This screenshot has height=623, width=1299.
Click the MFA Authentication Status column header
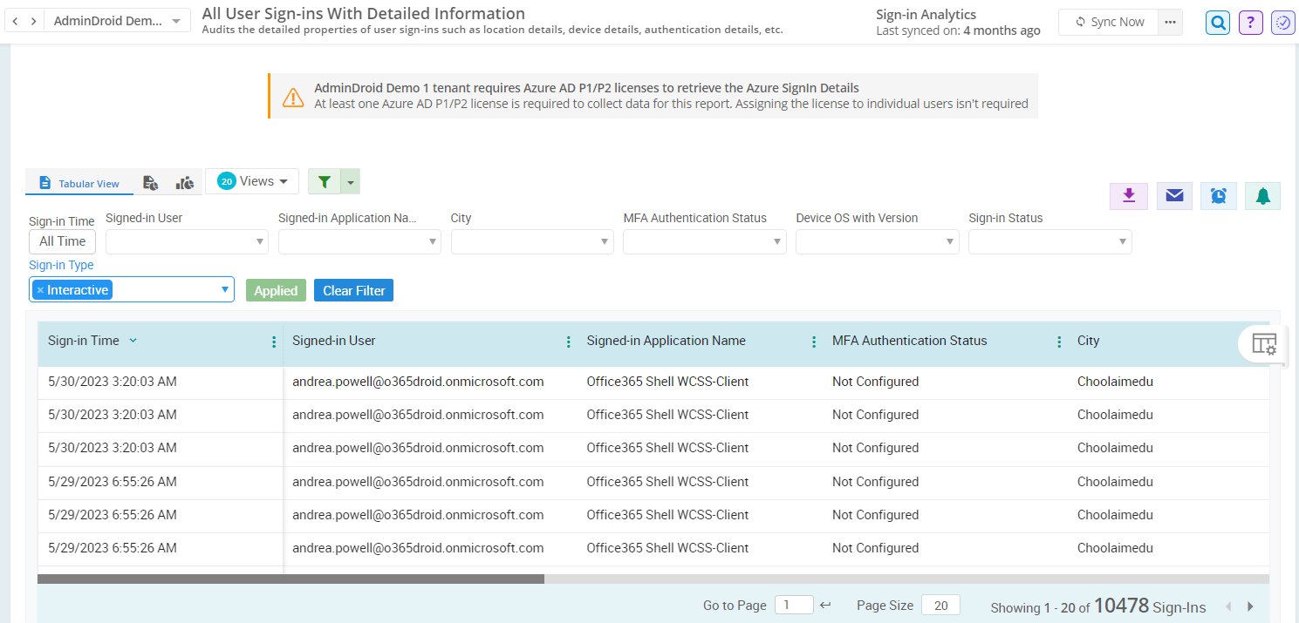910,341
